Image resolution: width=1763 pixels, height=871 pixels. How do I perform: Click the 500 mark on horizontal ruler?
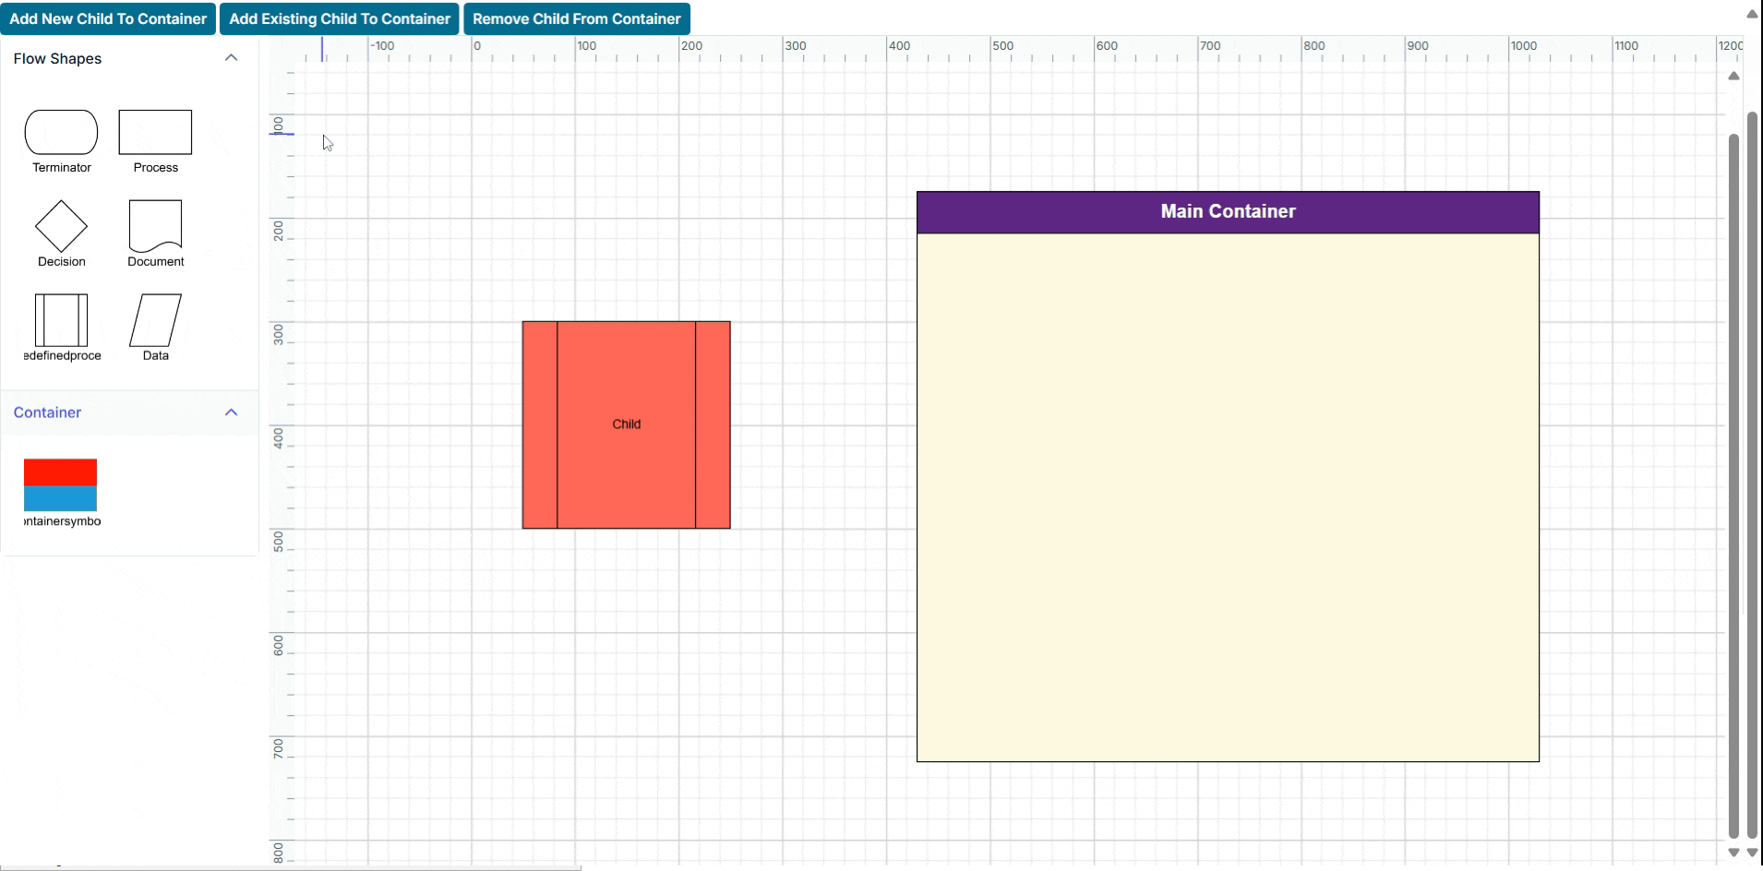click(1002, 46)
